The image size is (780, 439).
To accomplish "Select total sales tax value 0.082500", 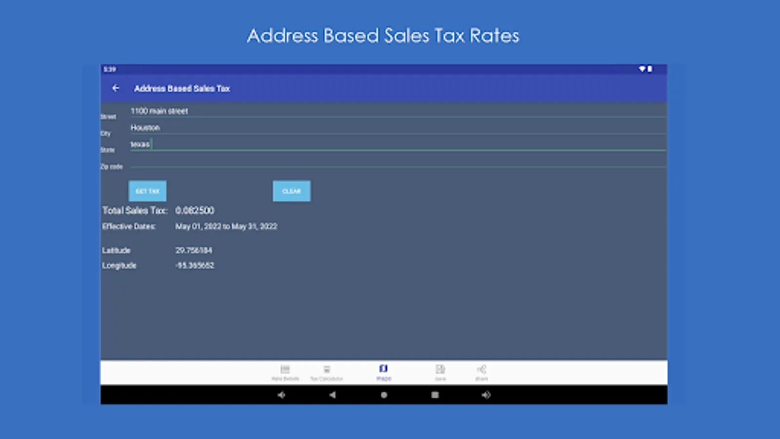I will click(x=195, y=210).
